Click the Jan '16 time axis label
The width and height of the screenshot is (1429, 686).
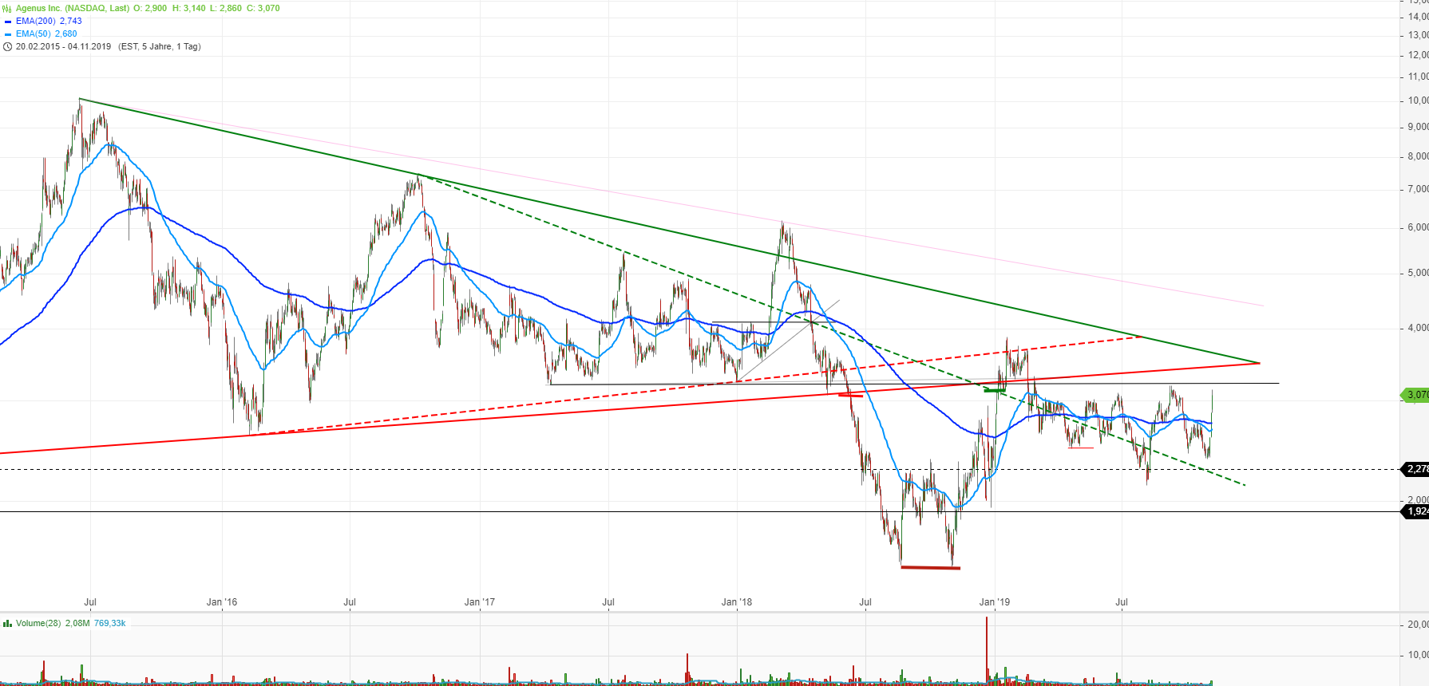222,602
